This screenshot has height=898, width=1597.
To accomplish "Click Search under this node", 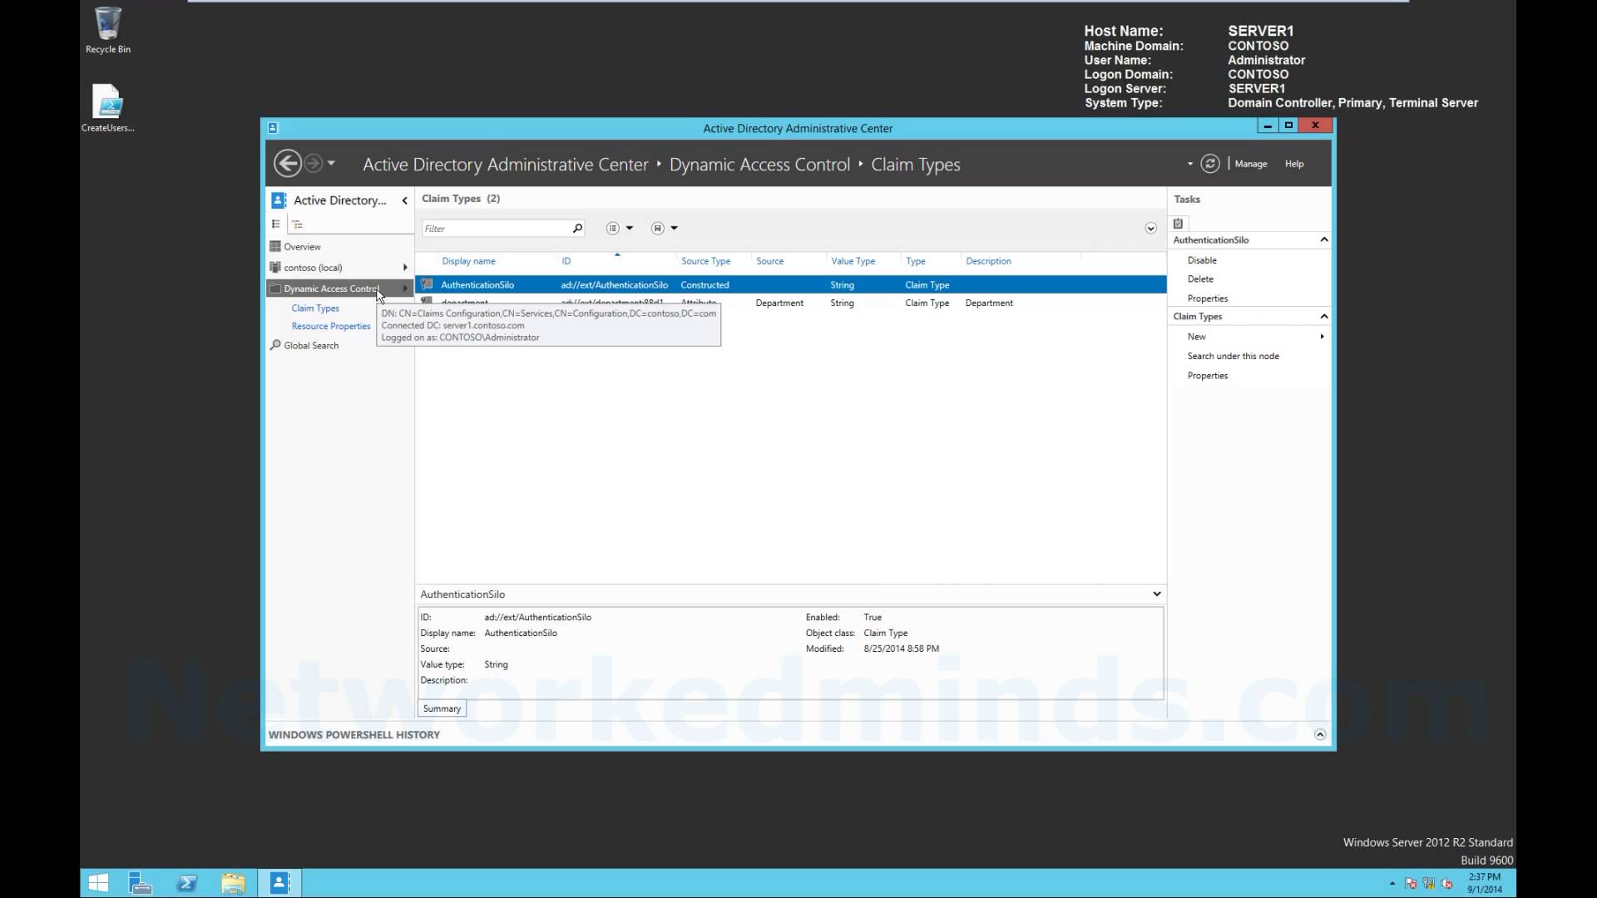I will point(1233,356).
